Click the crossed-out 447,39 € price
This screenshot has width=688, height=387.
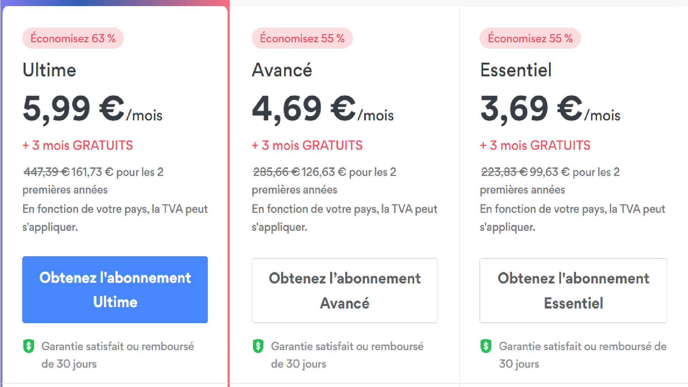[47, 172]
